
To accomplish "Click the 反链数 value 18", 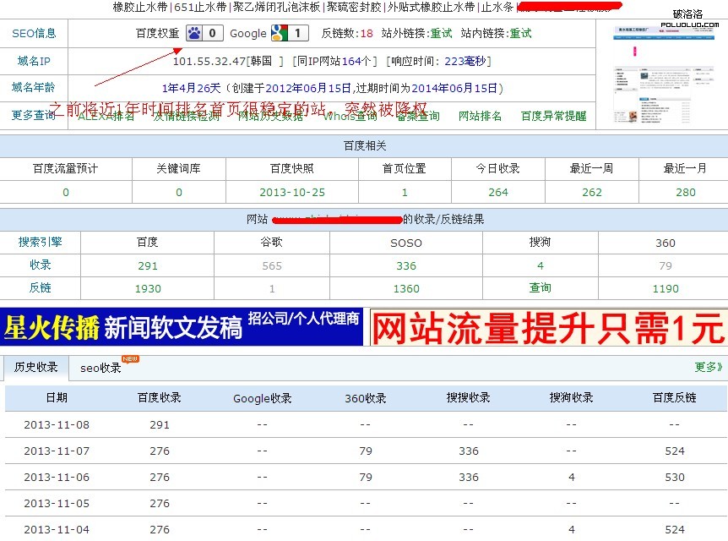I will click(x=367, y=34).
